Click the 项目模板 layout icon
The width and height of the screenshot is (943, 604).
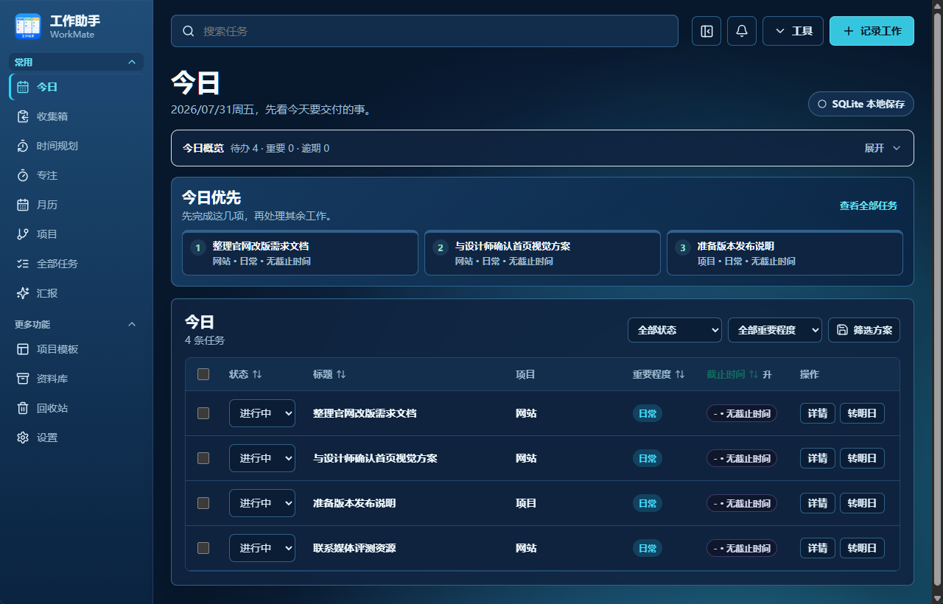pyautogui.click(x=23, y=349)
